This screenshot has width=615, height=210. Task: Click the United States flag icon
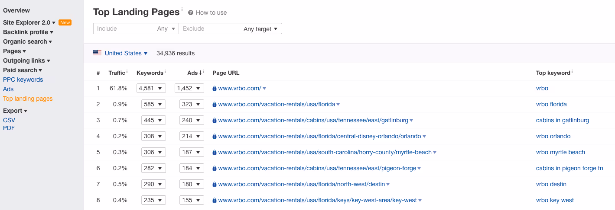pos(97,53)
